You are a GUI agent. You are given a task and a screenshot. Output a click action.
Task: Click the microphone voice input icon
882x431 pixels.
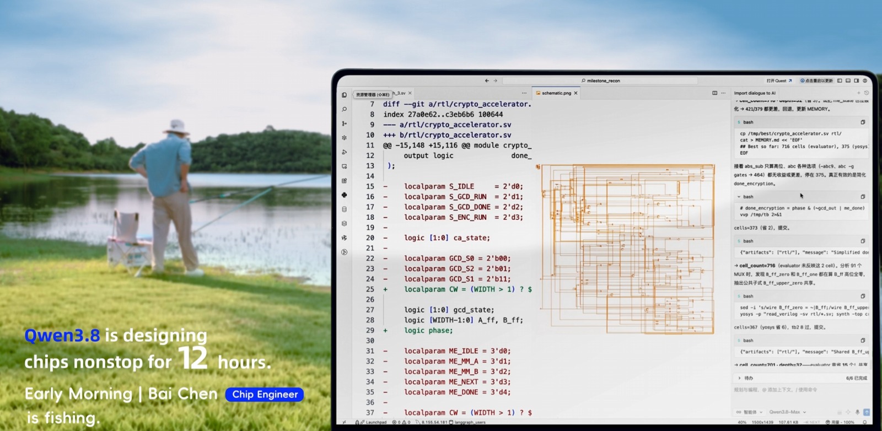pyautogui.click(x=857, y=412)
